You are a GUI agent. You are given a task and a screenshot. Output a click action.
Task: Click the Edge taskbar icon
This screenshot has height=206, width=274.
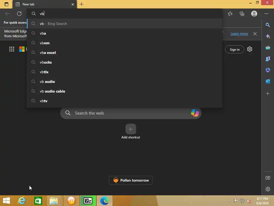[105, 201]
